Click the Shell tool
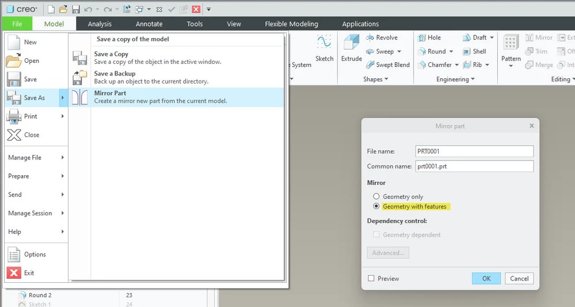Screen dimensions: 575x307 tap(474, 52)
